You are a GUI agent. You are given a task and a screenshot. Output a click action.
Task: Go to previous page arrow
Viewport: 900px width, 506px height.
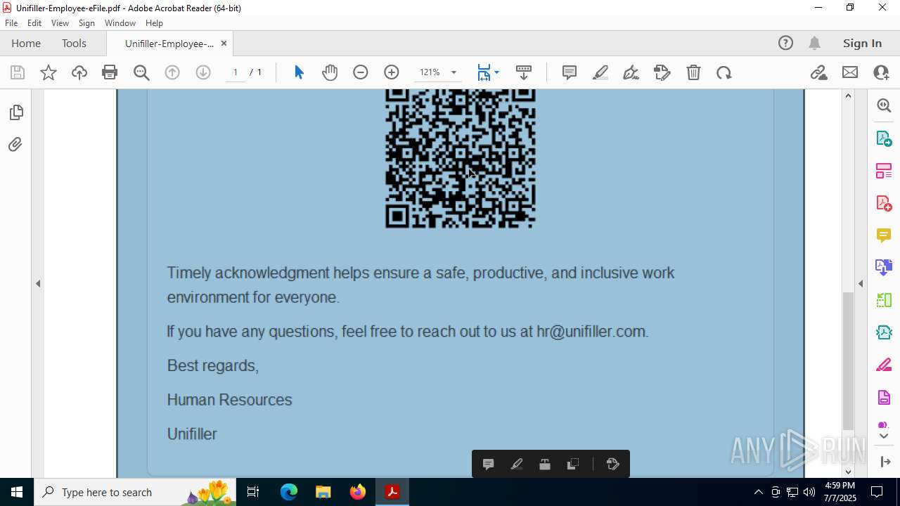172,72
